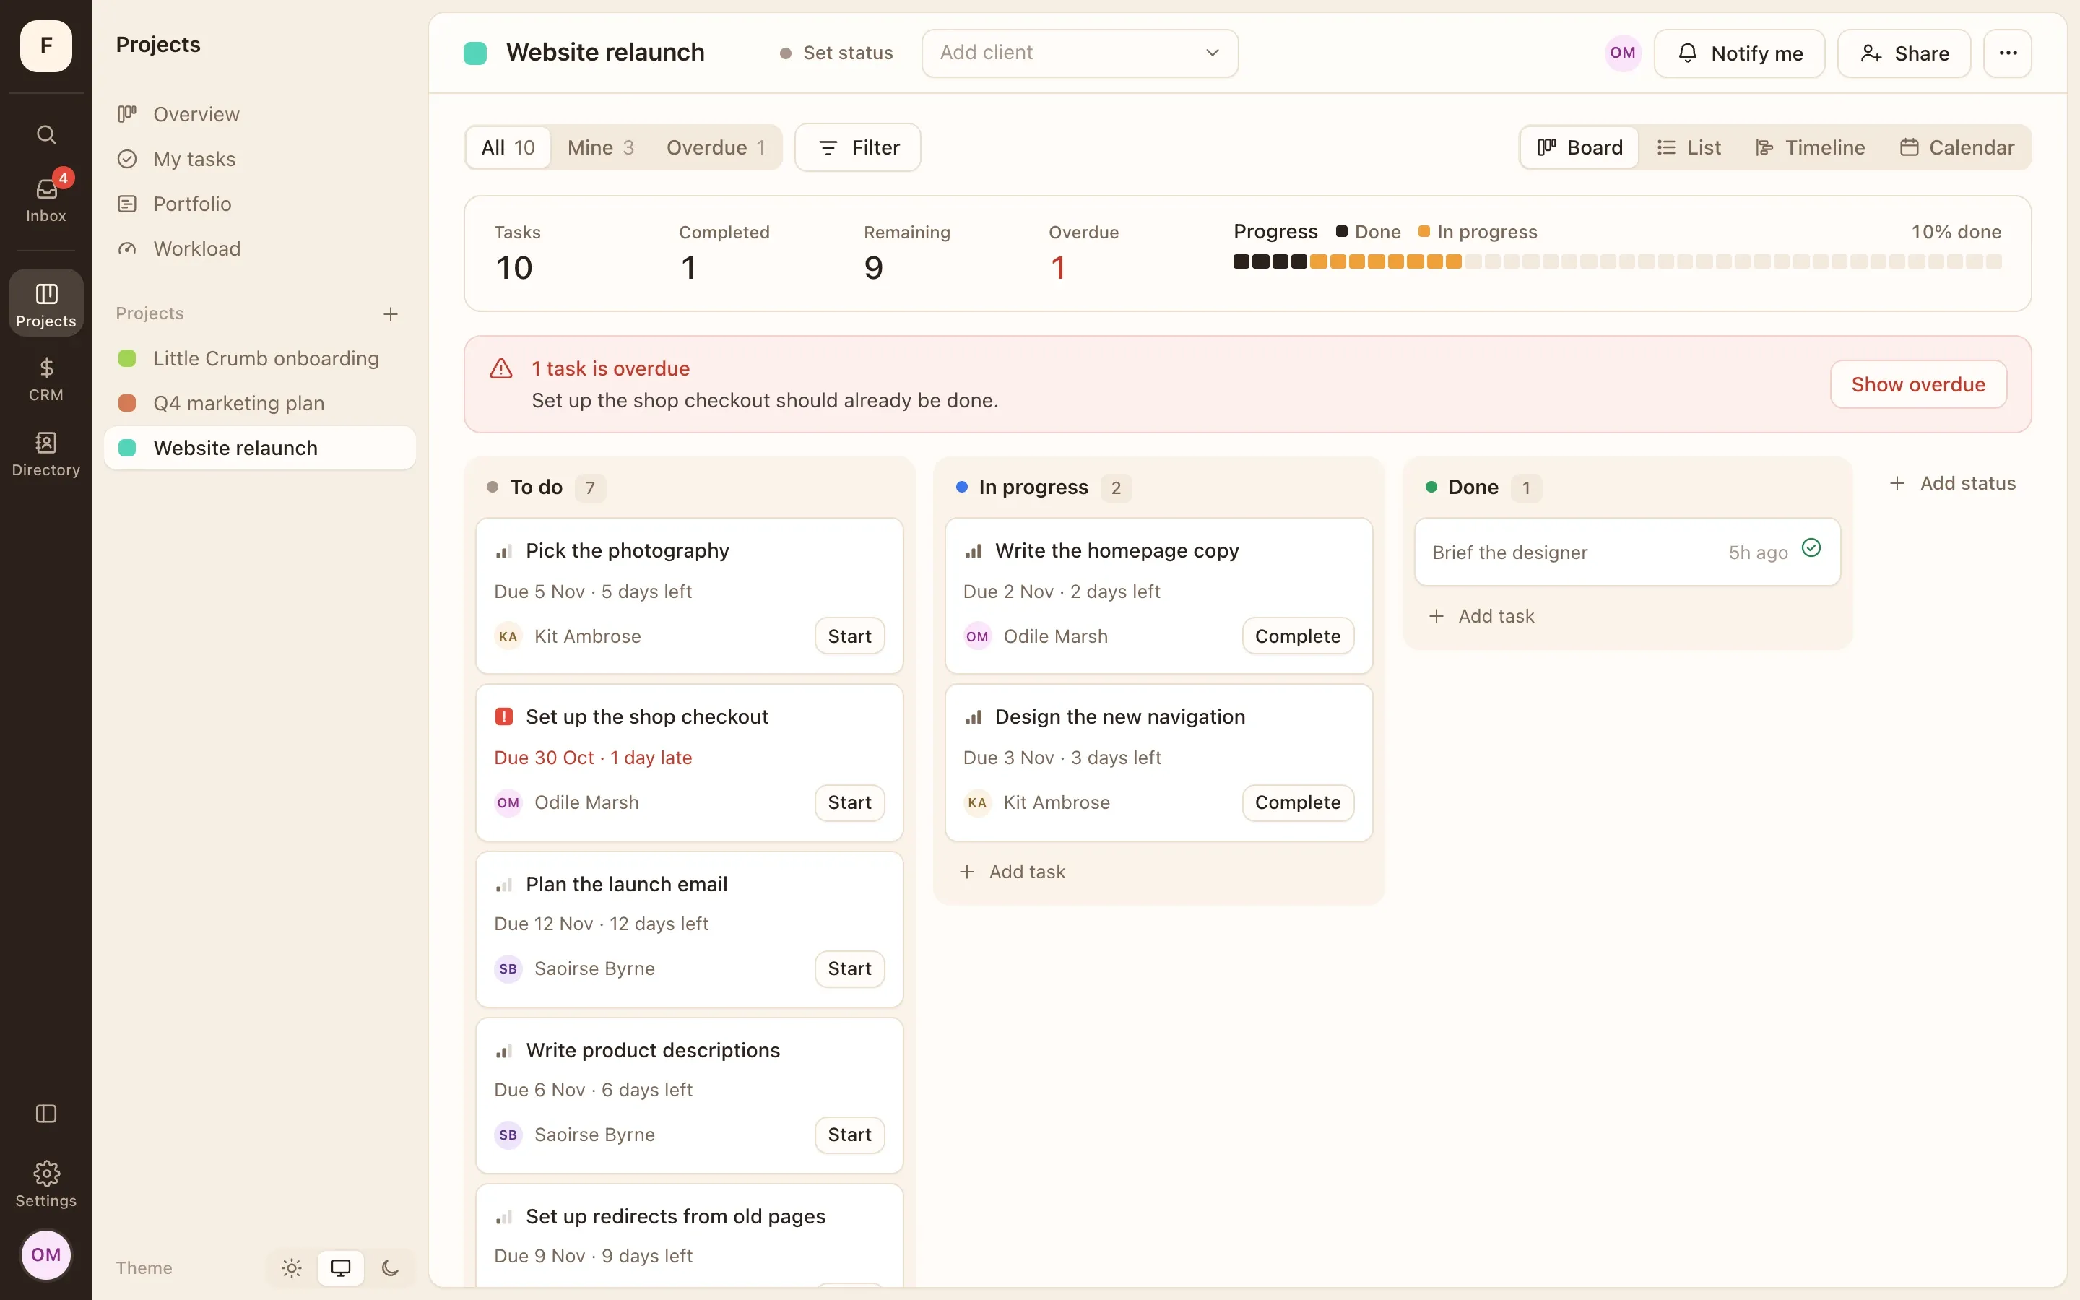This screenshot has width=2080, height=1300.
Task: Show Overdue 1 tasks
Action: coord(715,147)
